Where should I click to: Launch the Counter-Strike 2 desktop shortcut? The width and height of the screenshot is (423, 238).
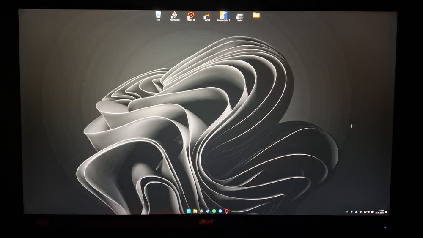click(223, 16)
